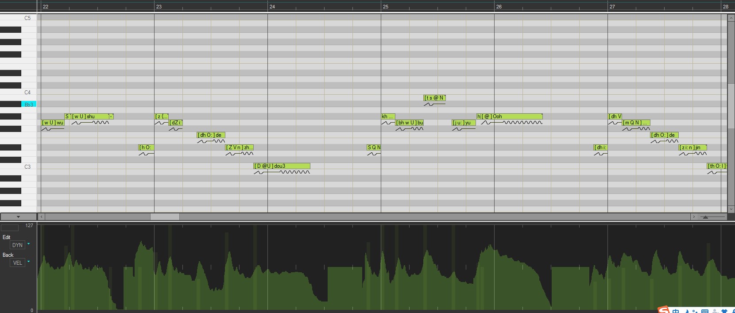Select the "[dh V" note
The width and height of the screenshot is (735, 313).
(x=615, y=116)
